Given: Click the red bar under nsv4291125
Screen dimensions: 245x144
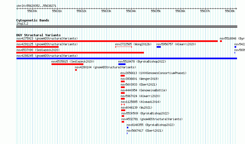Looking at the screenshot, I should [x=37, y=47].
